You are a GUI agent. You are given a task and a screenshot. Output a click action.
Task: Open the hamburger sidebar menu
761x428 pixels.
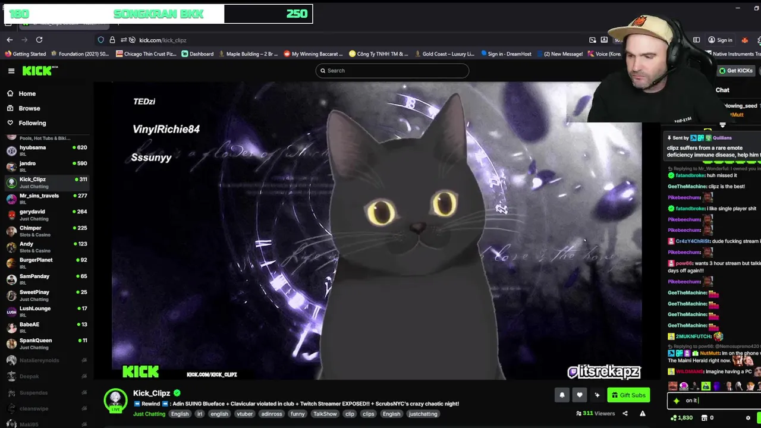(x=11, y=71)
